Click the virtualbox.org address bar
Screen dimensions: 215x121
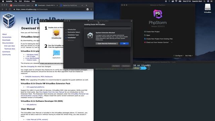tap(49, 9)
